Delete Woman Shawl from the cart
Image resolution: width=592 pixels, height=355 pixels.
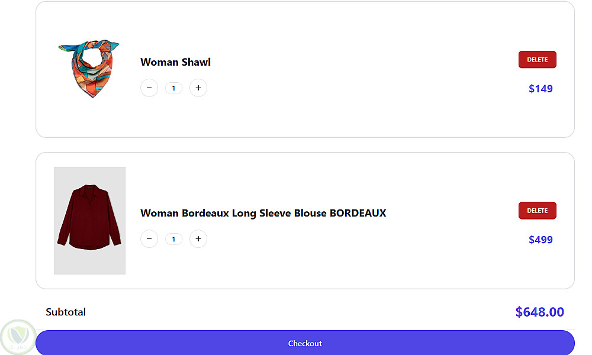[x=537, y=60]
